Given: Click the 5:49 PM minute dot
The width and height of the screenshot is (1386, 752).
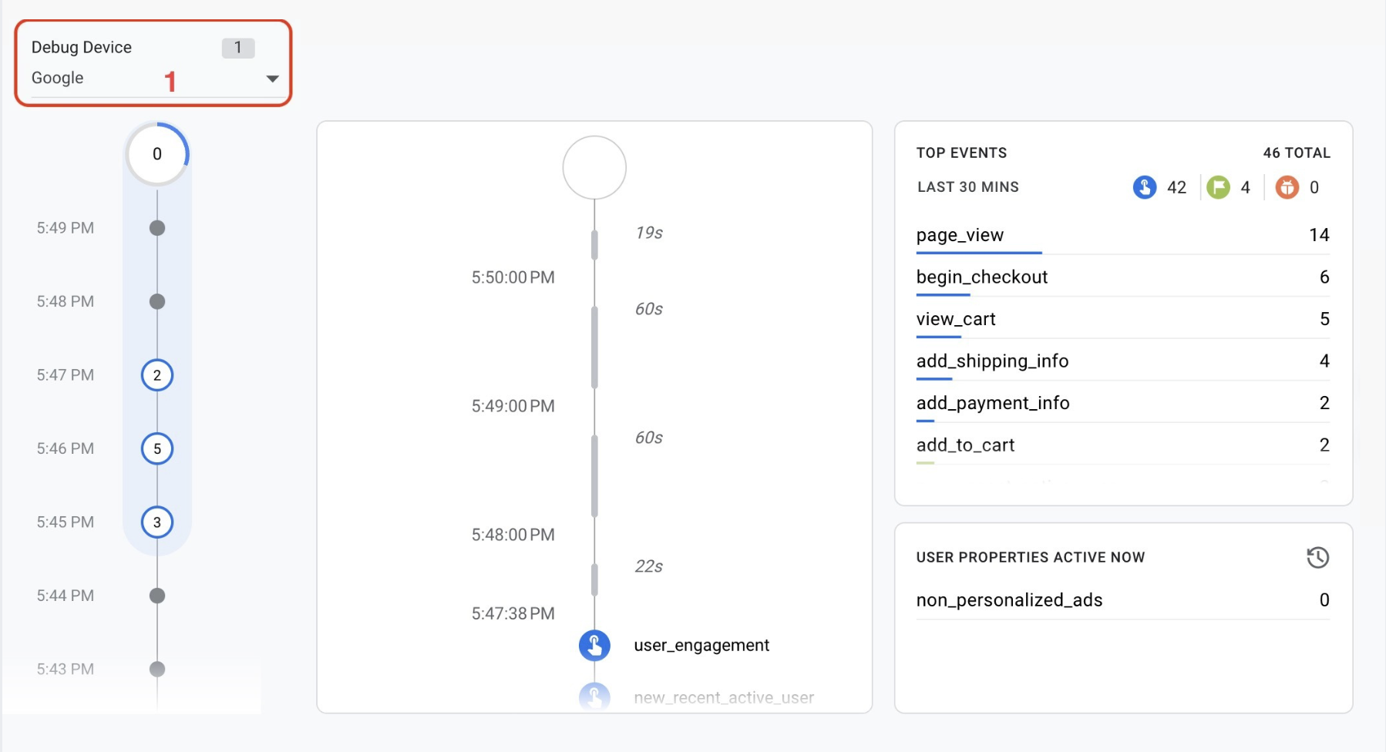Looking at the screenshot, I should [157, 228].
